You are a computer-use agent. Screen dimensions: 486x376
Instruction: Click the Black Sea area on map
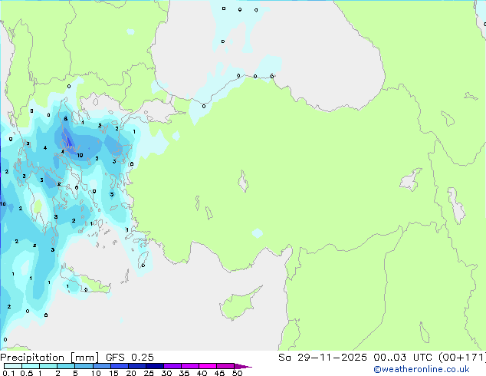[307, 46]
